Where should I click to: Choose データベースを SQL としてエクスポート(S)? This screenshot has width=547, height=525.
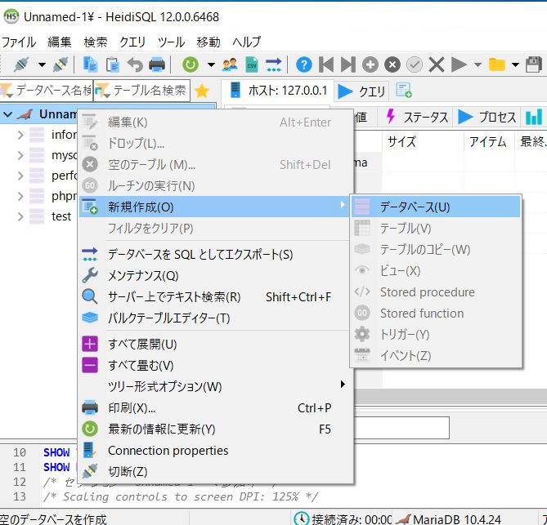click(214, 255)
